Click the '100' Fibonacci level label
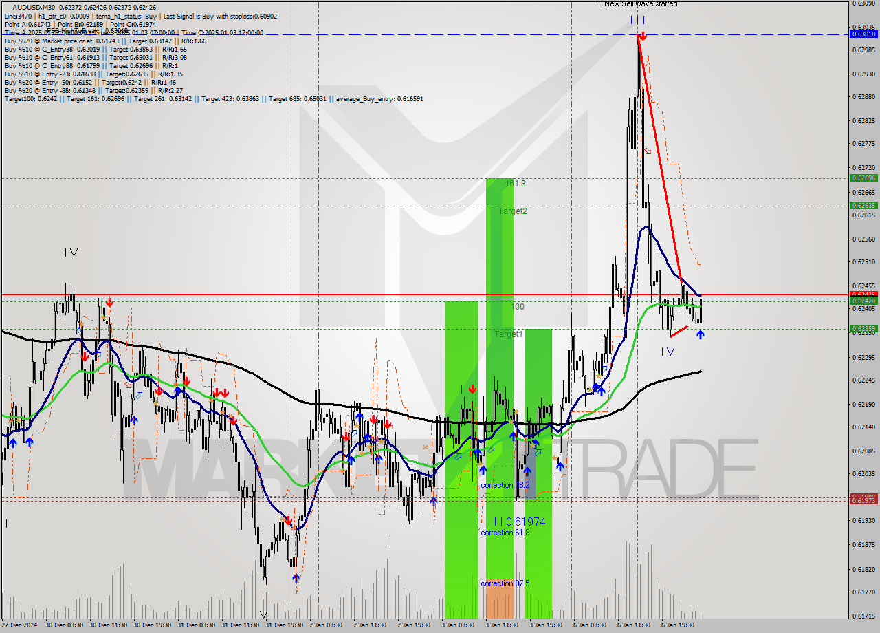This screenshot has width=880, height=633. tap(518, 306)
